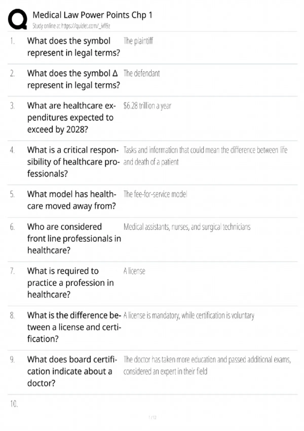Select question 3 about healthcare expenditures by 2028
This screenshot has height=431, width=304.
(71, 118)
